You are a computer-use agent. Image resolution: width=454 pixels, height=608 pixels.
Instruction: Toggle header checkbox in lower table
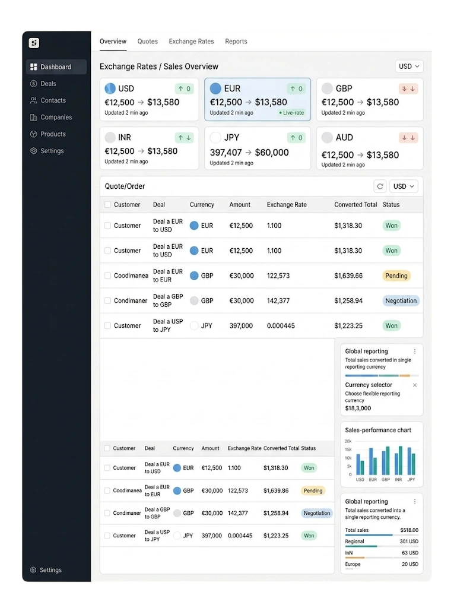[x=107, y=448]
